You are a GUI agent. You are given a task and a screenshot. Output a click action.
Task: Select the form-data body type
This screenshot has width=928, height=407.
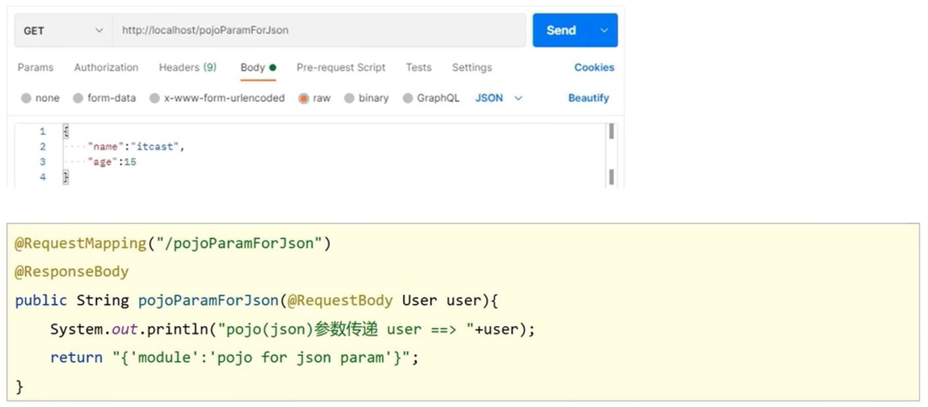[105, 98]
